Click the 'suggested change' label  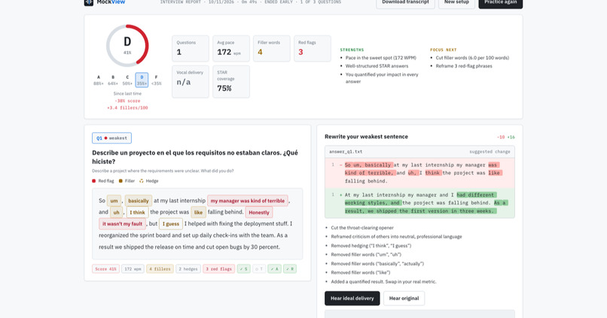490,152
